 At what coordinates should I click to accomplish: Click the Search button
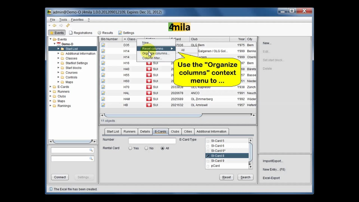tap(245, 177)
